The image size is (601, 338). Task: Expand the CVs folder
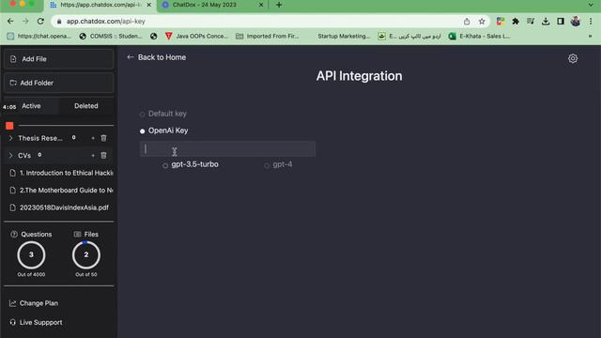coord(10,155)
